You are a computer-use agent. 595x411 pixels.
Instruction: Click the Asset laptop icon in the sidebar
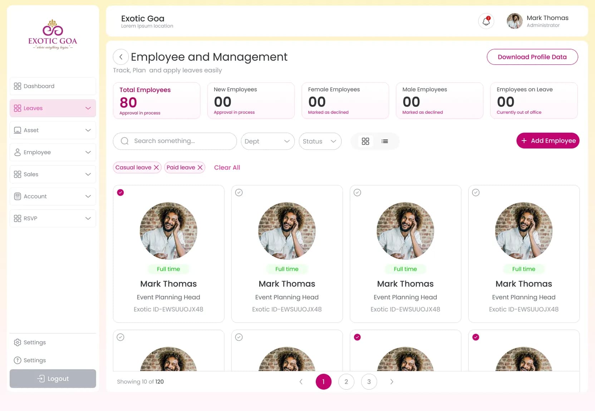[x=17, y=130]
